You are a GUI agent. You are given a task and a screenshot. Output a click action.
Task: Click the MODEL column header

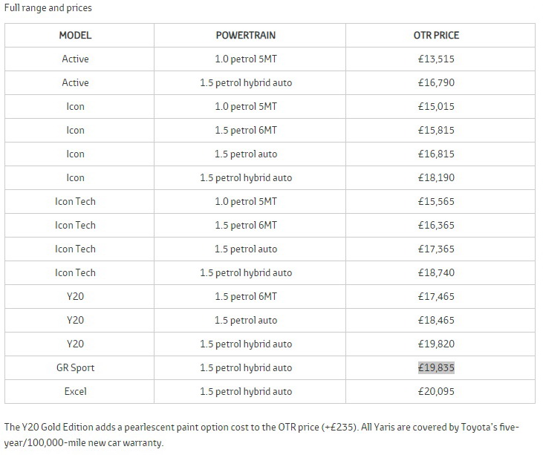pos(75,35)
